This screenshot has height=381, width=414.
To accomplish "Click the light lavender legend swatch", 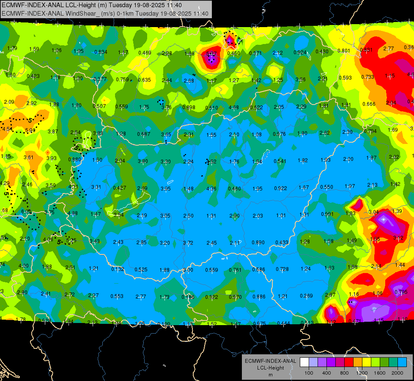I will point(313,362).
